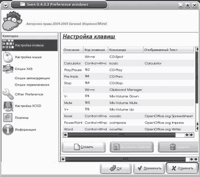Open the XKB options flag icon

(x=8, y=69)
